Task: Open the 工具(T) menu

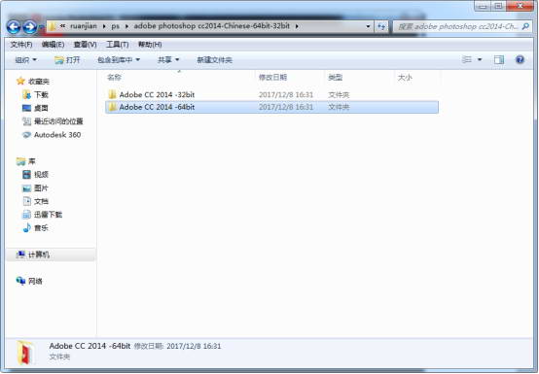Action: click(x=117, y=45)
